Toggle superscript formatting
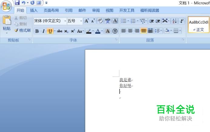210x132 pixels. point(73,31)
